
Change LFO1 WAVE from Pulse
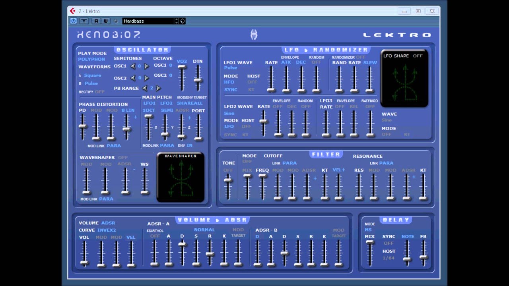point(231,68)
